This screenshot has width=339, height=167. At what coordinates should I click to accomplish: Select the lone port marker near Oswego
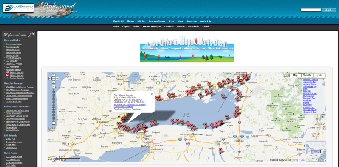click(x=227, y=117)
